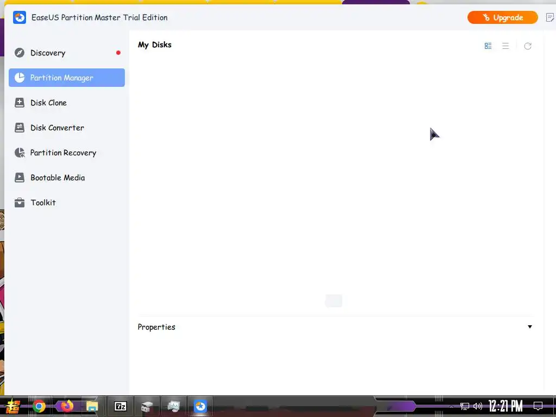Open the task log icon beside Upgrade
Viewport: 556px width, 417px height.
tap(550, 17)
